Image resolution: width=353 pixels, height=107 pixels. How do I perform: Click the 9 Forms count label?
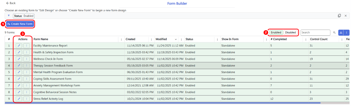tap(10, 32)
